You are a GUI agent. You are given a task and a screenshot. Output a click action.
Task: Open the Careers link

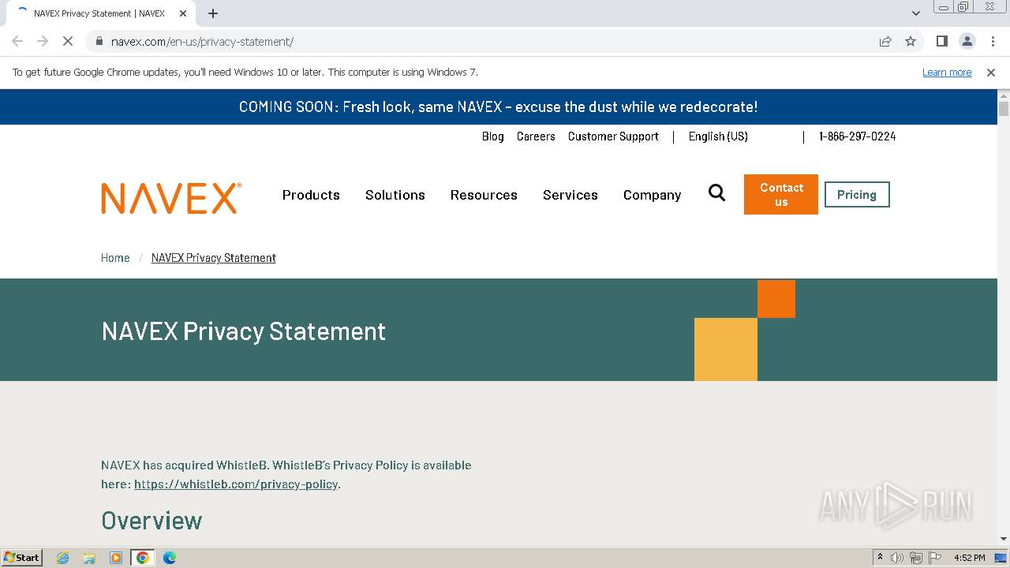536,136
